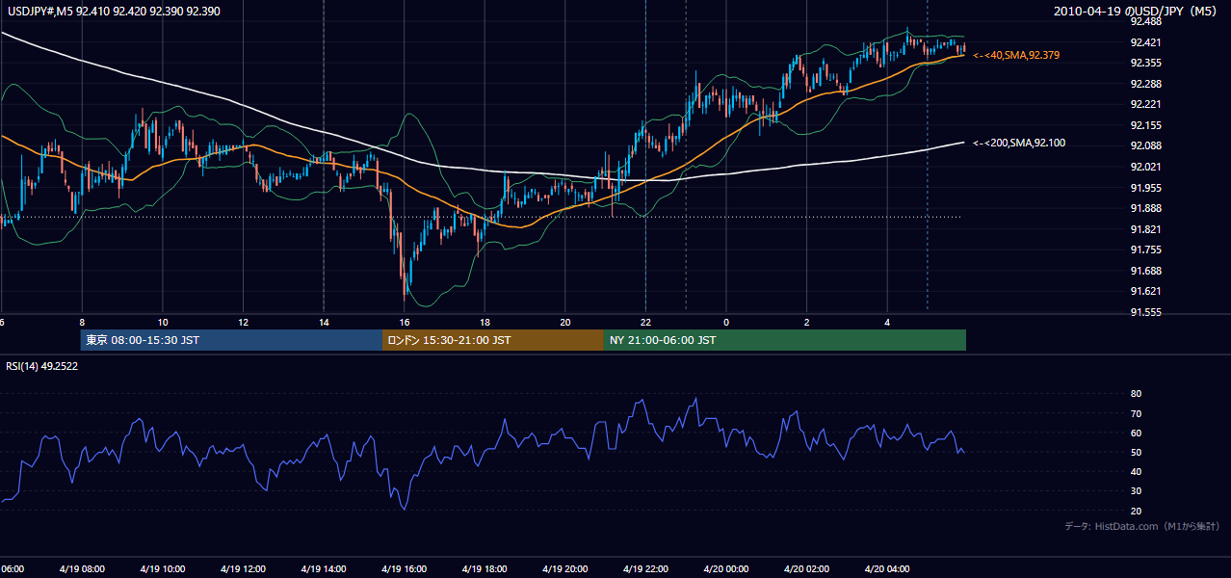Click the 92.355 price axis label

(1146, 63)
